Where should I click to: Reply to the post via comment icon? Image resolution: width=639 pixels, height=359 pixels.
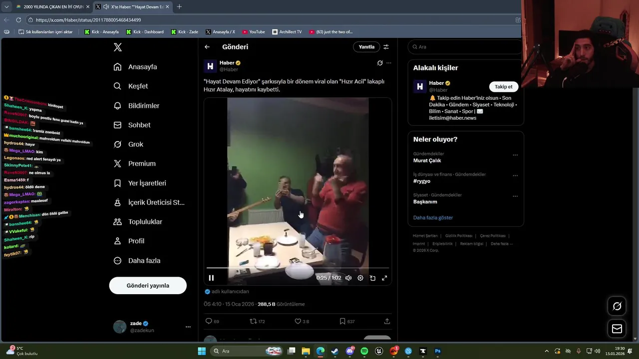click(x=209, y=322)
